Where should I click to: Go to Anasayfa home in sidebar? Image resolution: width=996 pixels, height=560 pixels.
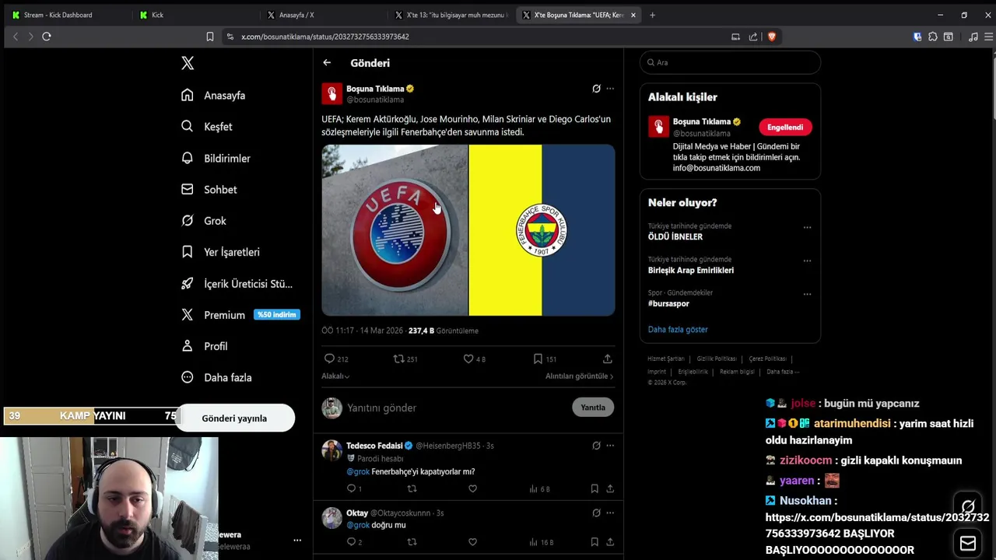tap(213, 95)
